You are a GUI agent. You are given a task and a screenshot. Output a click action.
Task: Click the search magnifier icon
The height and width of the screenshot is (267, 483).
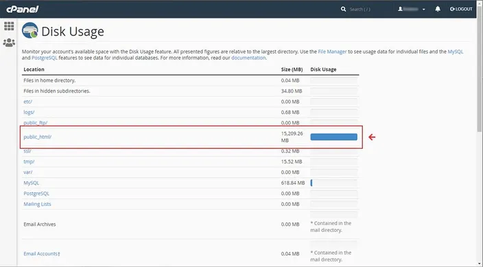343,9
